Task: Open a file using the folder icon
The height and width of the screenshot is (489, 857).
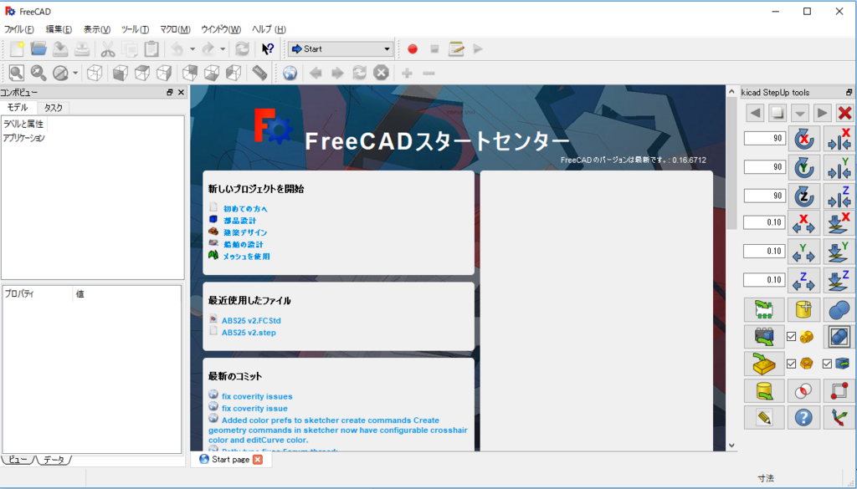Action: pyautogui.click(x=38, y=49)
